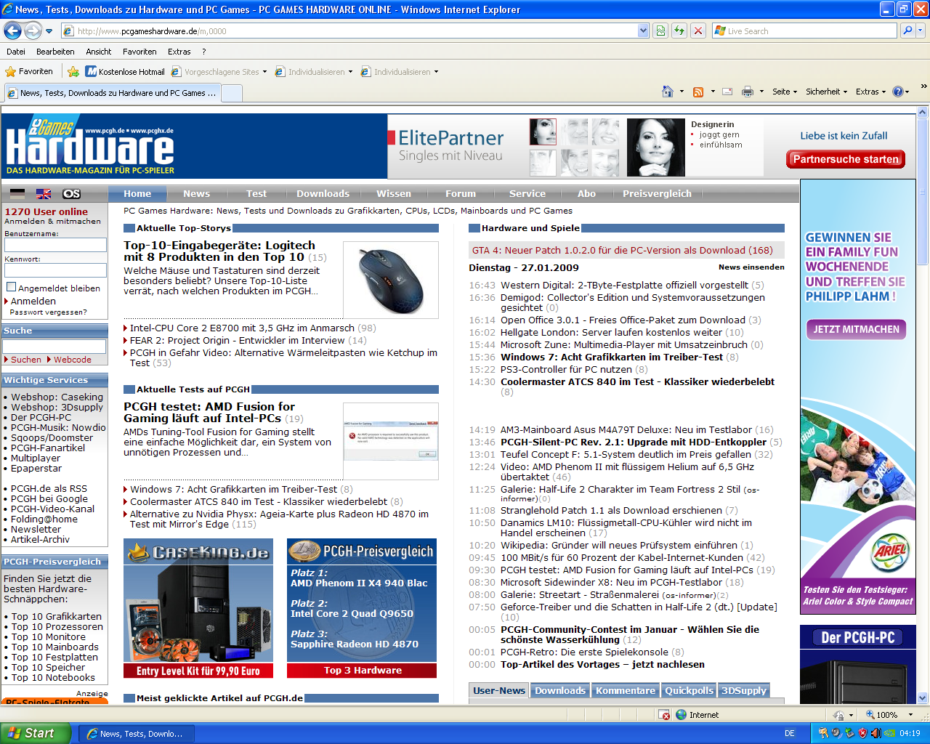The image size is (930, 744).
Task: Click the Windows Start button
Action: (x=36, y=733)
